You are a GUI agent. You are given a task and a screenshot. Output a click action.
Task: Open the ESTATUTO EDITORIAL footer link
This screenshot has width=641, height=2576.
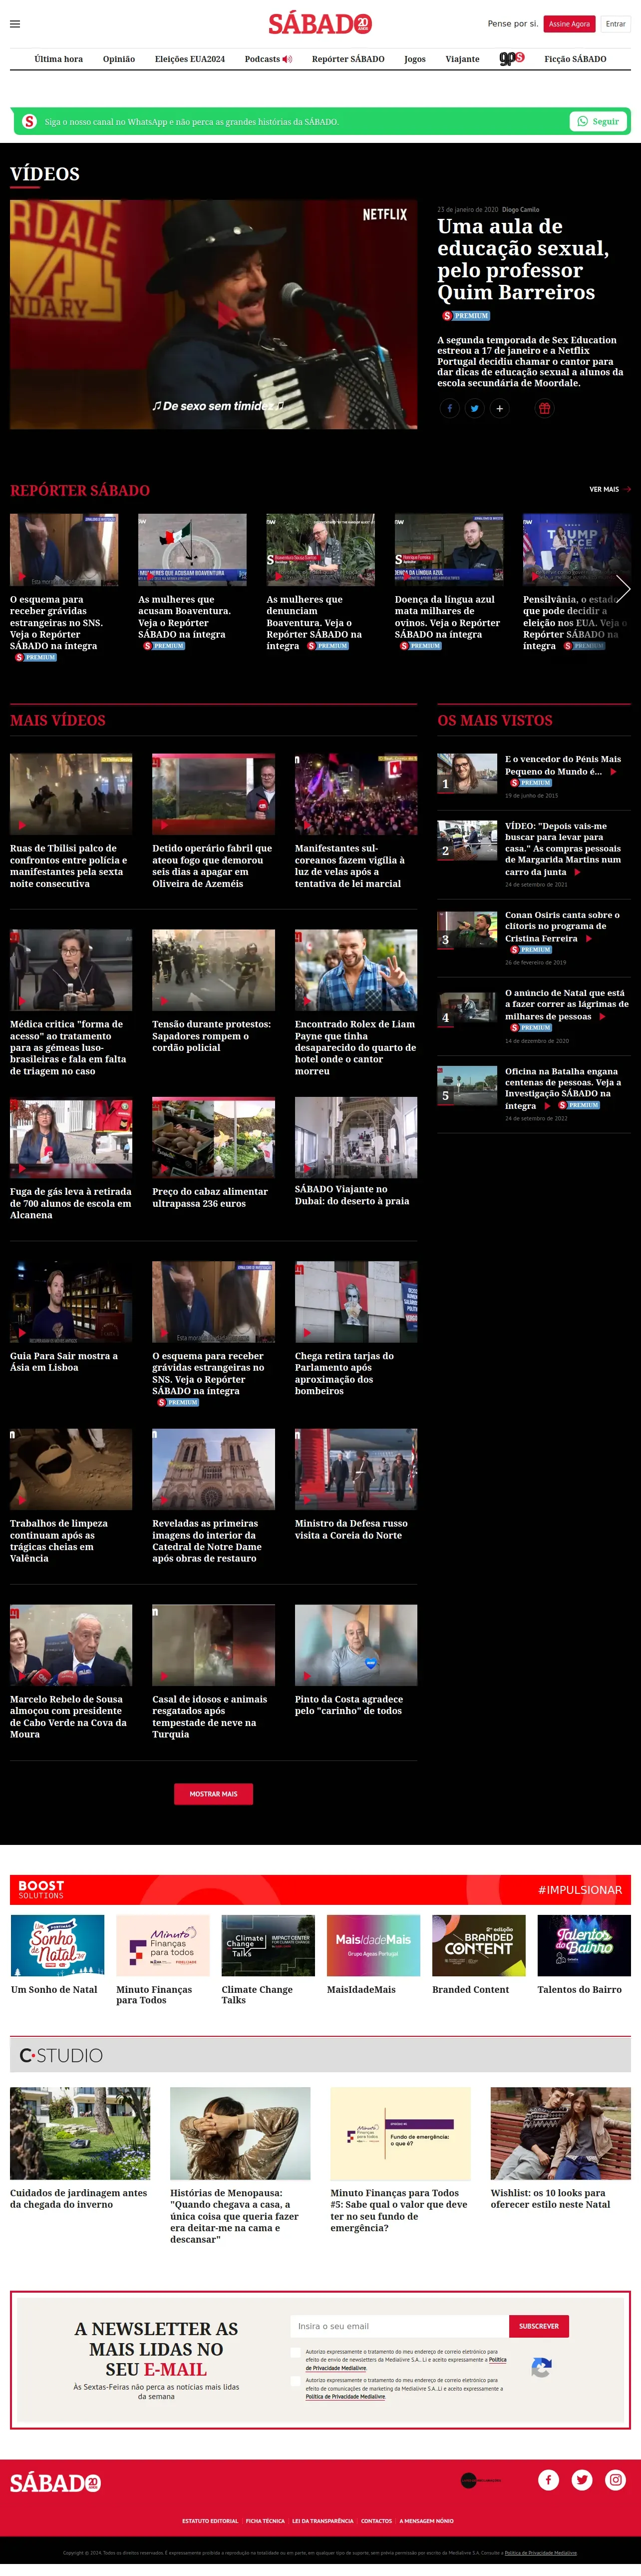click(211, 2521)
